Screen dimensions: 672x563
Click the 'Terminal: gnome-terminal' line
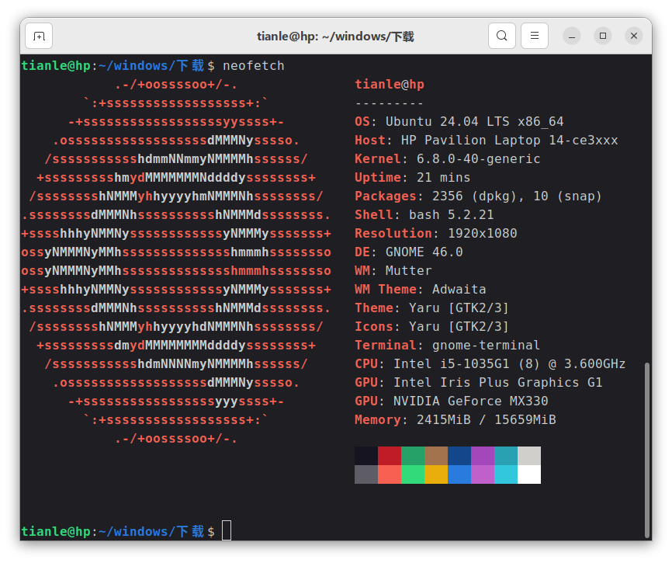pyautogui.click(x=448, y=346)
